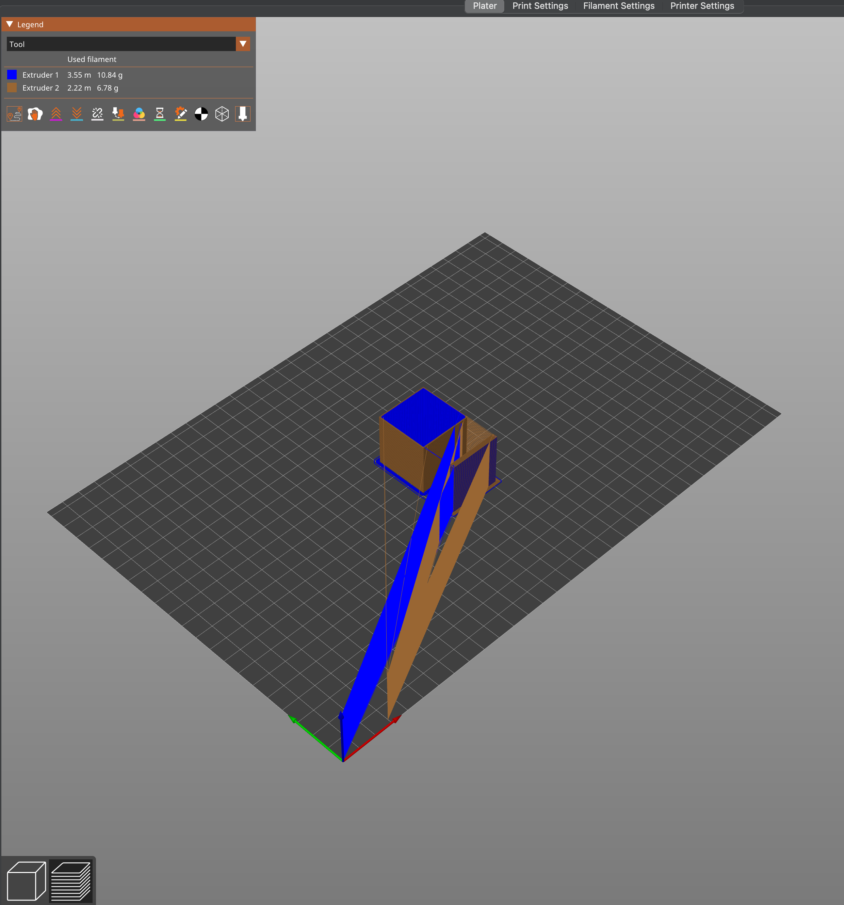This screenshot has width=844, height=905.
Task: Click the tool changes nozzle icon
Action: [118, 114]
